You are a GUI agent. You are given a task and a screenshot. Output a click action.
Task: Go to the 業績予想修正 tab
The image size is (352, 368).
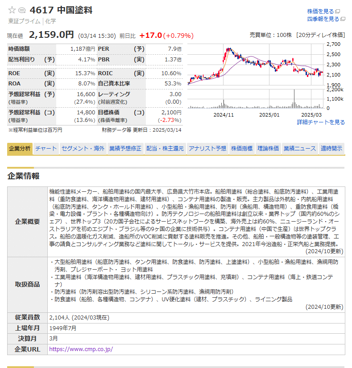125,149
